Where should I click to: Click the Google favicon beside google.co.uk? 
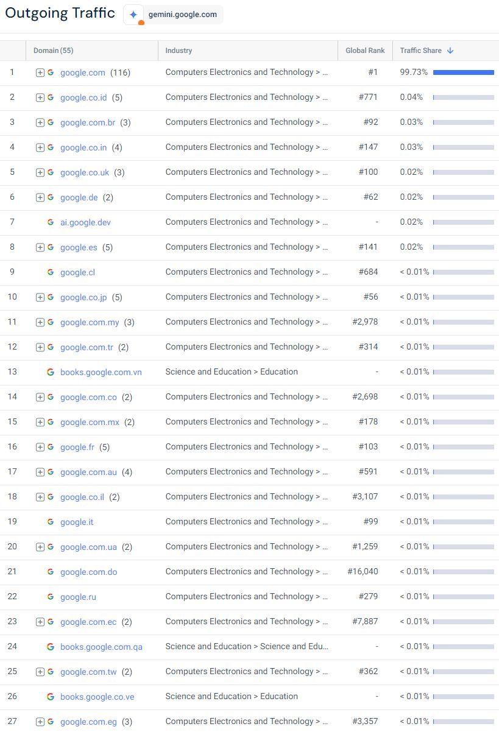point(51,172)
